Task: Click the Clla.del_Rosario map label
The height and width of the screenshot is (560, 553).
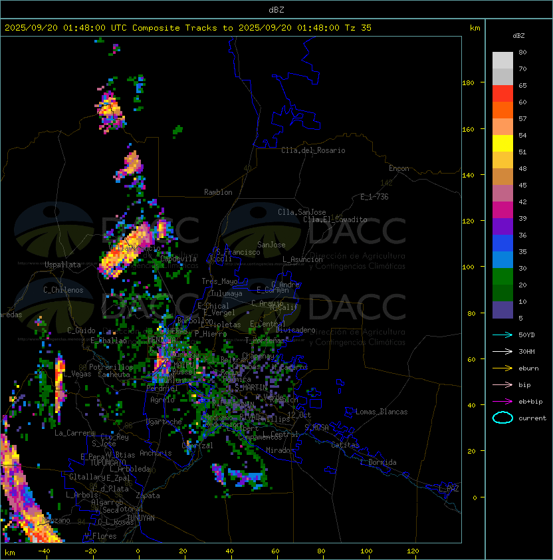Action: [x=313, y=150]
